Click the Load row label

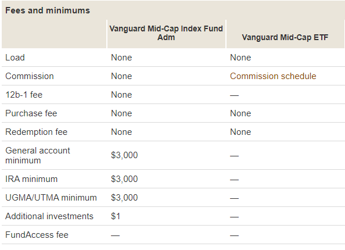[x=15, y=58]
